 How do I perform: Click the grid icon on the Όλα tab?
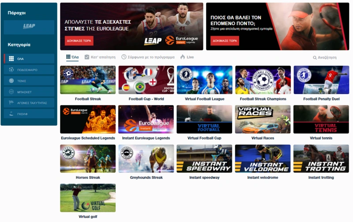pos(68,57)
